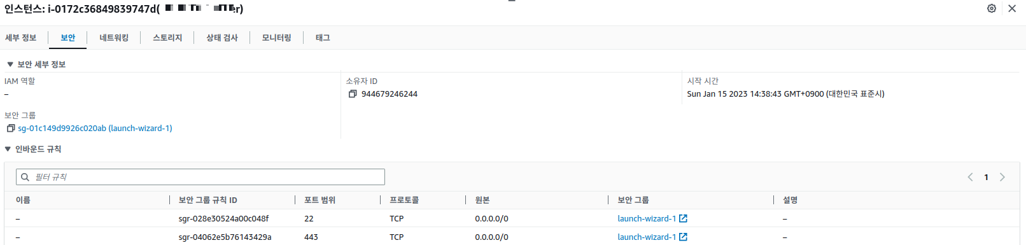
Task: Click the launch time Sun Jan 15 2023 value
Action: (786, 94)
